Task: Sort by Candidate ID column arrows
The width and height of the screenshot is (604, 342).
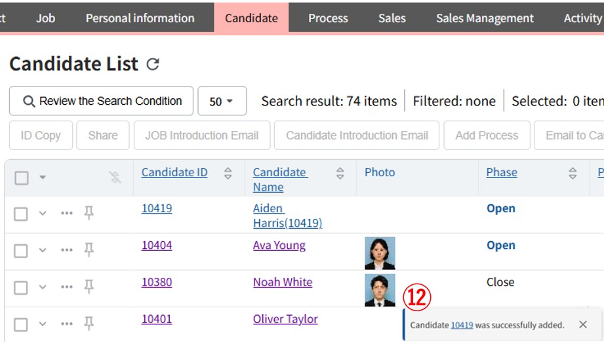Action: [228, 173]
